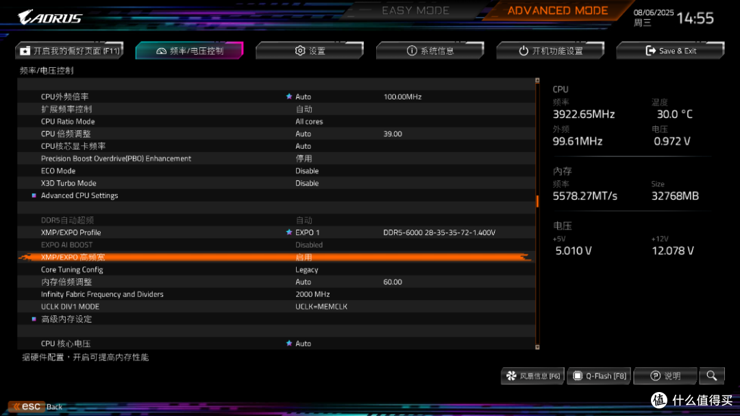Select CPU Ratio Mode row label
Viewport: 740px width, 416px height.
click(x=67, y=121)
